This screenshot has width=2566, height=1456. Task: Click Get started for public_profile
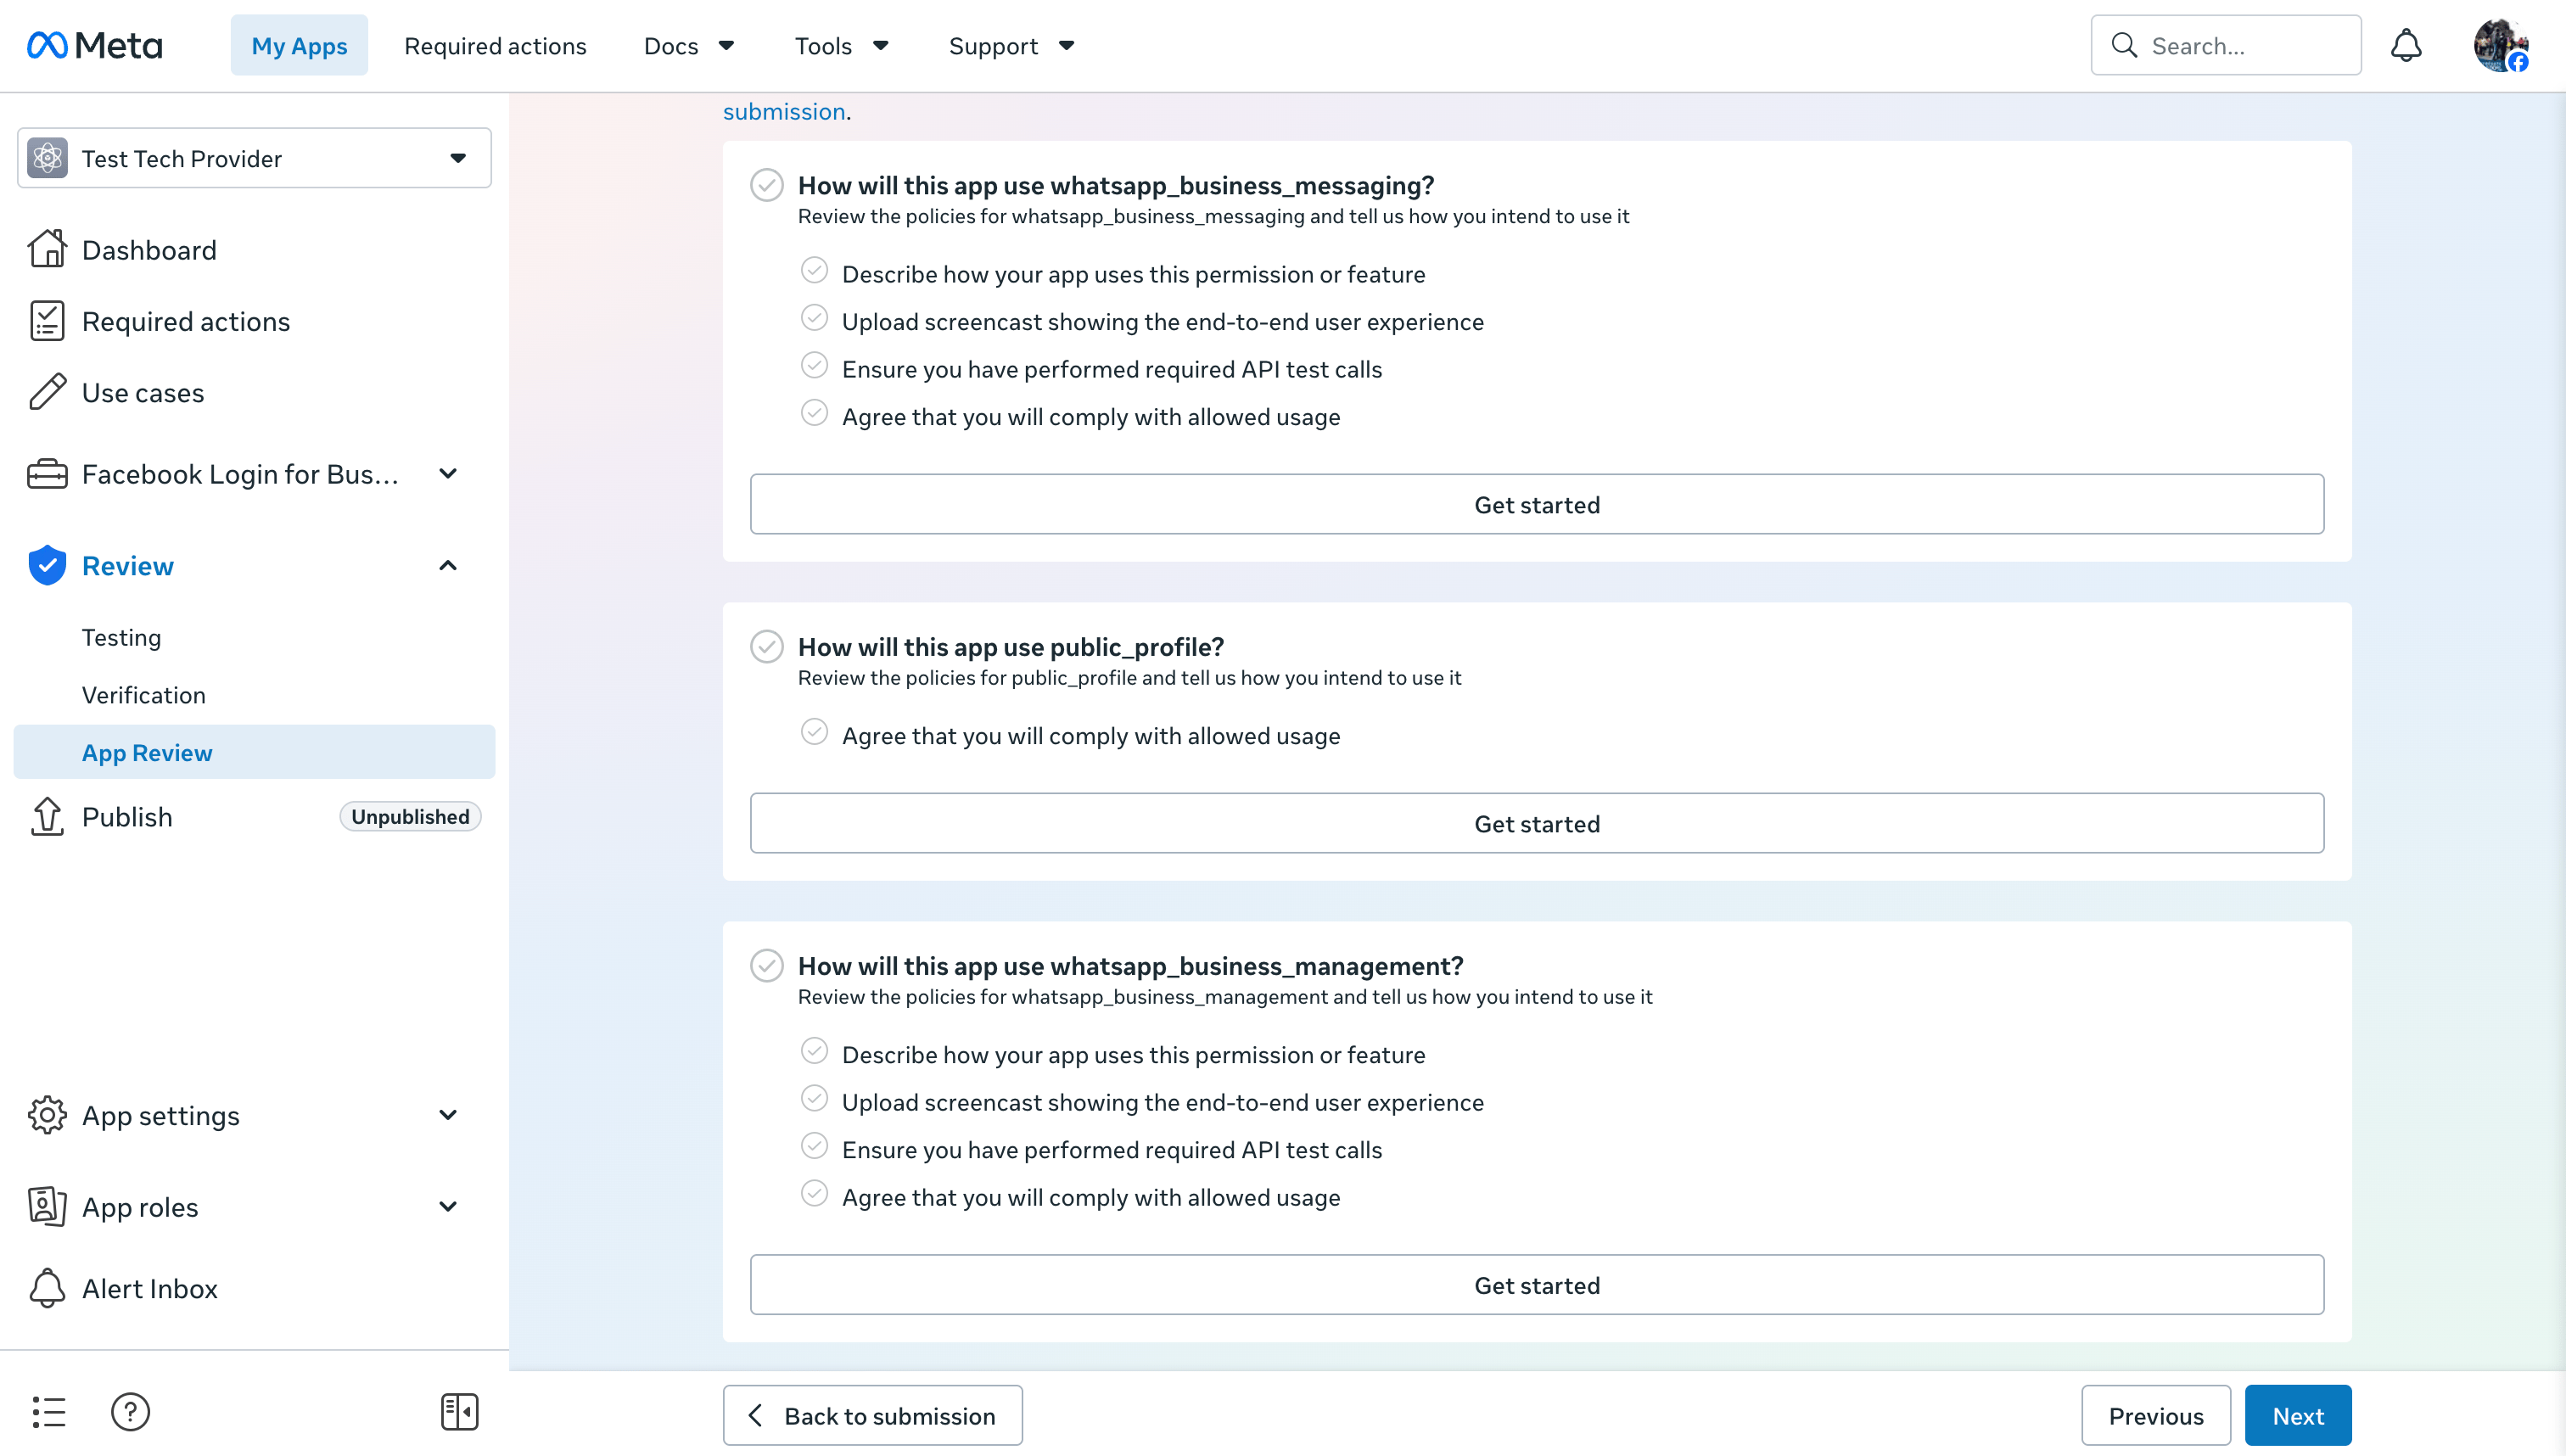[1537, 823]
